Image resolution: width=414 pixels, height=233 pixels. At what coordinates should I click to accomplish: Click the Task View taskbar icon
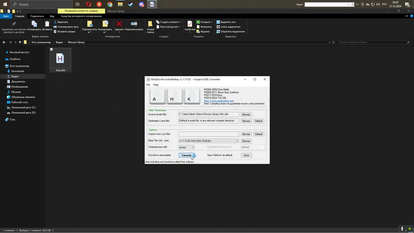(x=78, y=4)
